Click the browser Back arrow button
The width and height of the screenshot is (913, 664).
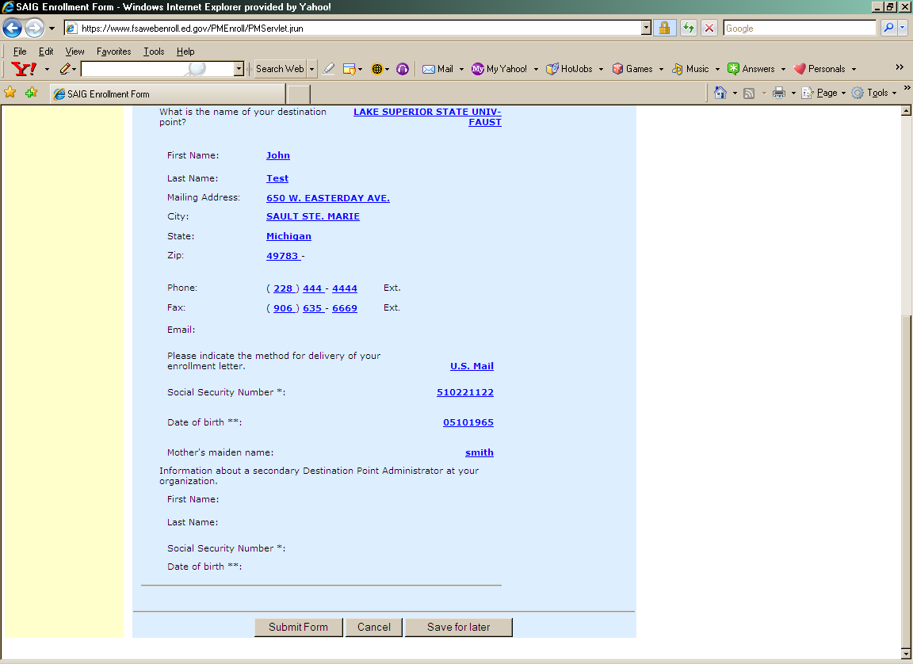pos(13,29)
